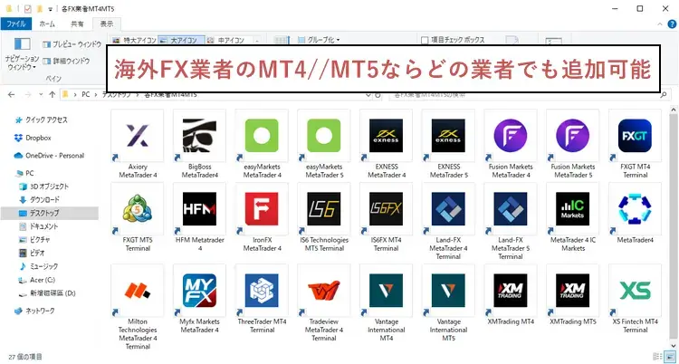Open recent locations dropdown arrow
This screenshot has height=364, width=679.
pos(41,94)
